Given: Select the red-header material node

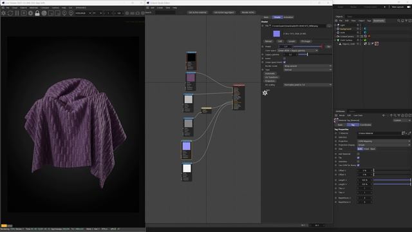Looking at the screenshot, I should point(239,97).
